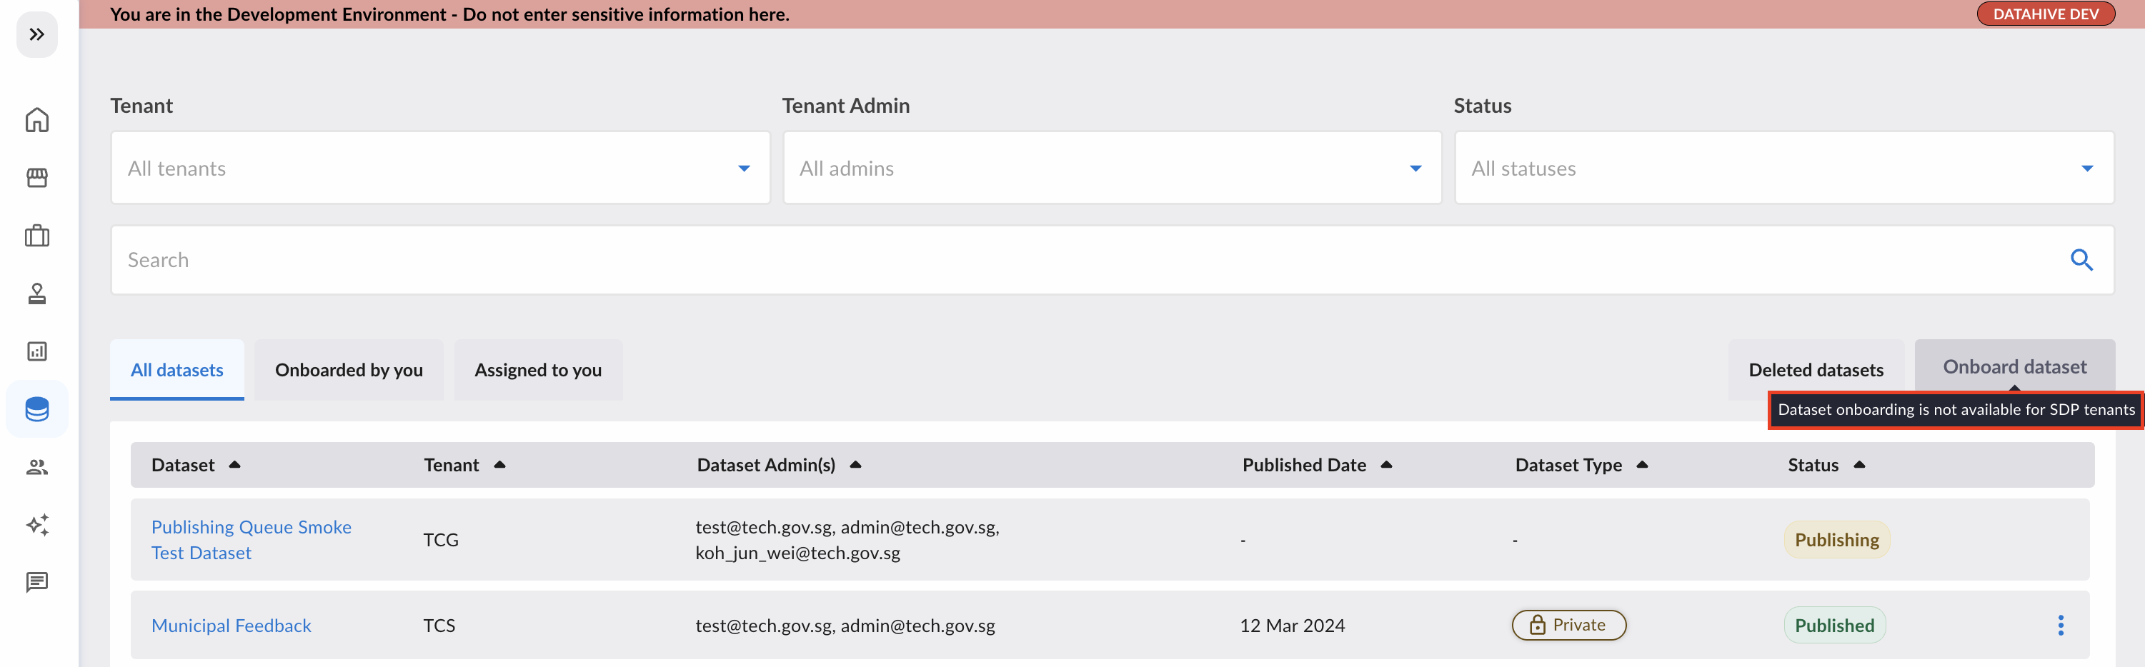The height and width of the screenshot is (667, 2145).
Task: Sort by Dataset Type column arrow
Action: click(x=1642, y=465)
